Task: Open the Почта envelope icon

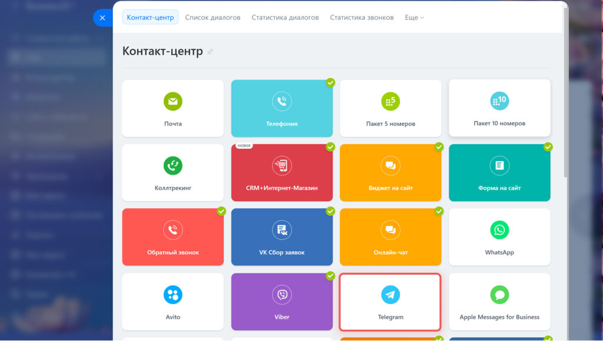Action: click(x=173, y=101)
